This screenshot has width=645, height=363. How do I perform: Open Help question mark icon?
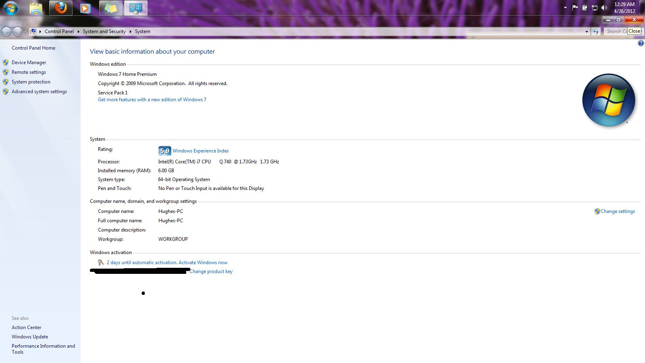pyautogui.click(x=641, y=43)
